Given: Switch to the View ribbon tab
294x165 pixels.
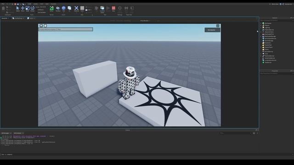Looking at the screenshot, I should 47,4.
